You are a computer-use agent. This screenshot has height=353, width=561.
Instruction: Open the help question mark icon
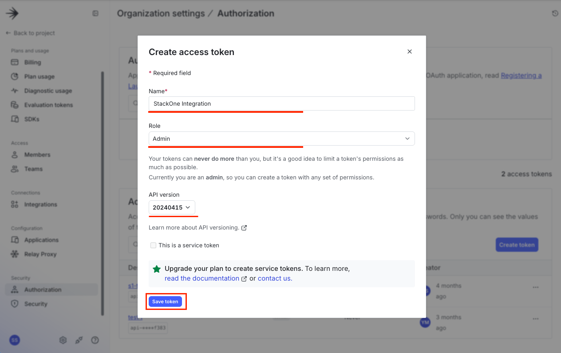[95, 340]
